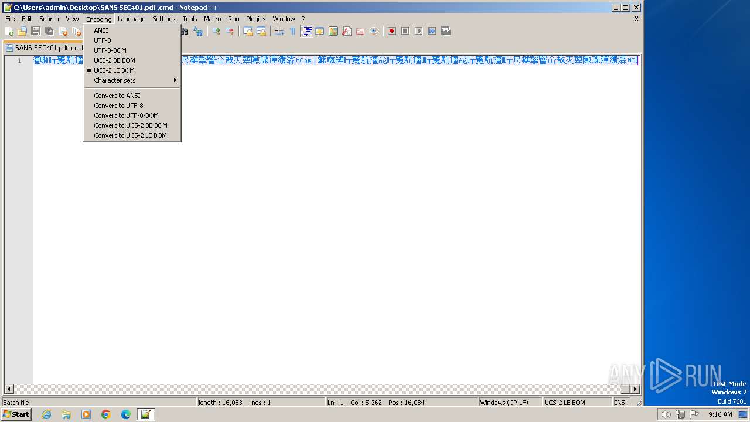
Task: Click line number 1 in the margin
Action: tap(19, 60)
